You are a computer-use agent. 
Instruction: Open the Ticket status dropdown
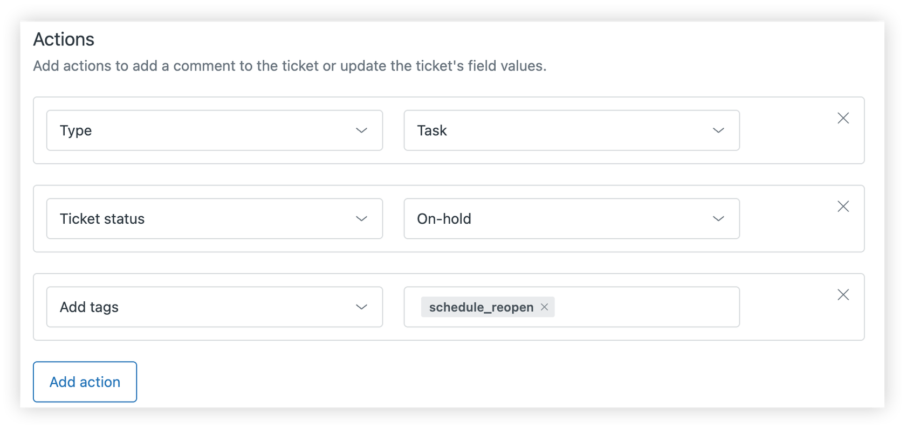[214, 219]
